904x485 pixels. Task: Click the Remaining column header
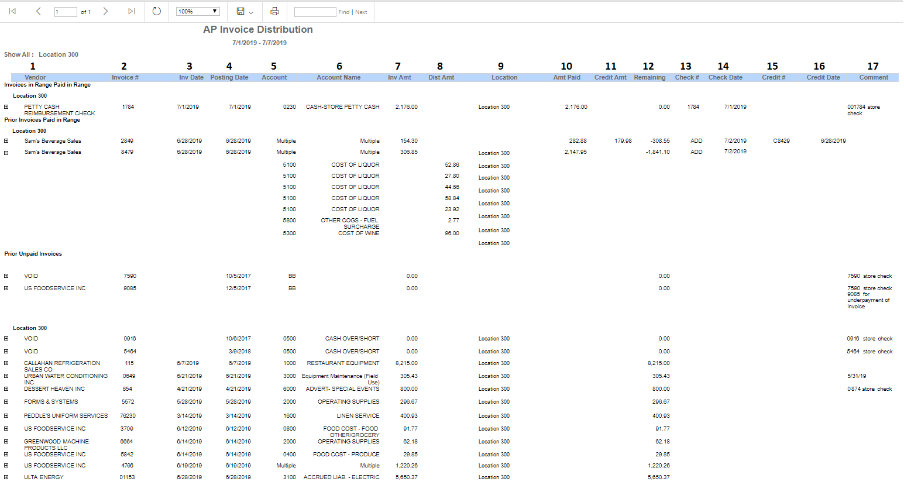click(649, 77)
